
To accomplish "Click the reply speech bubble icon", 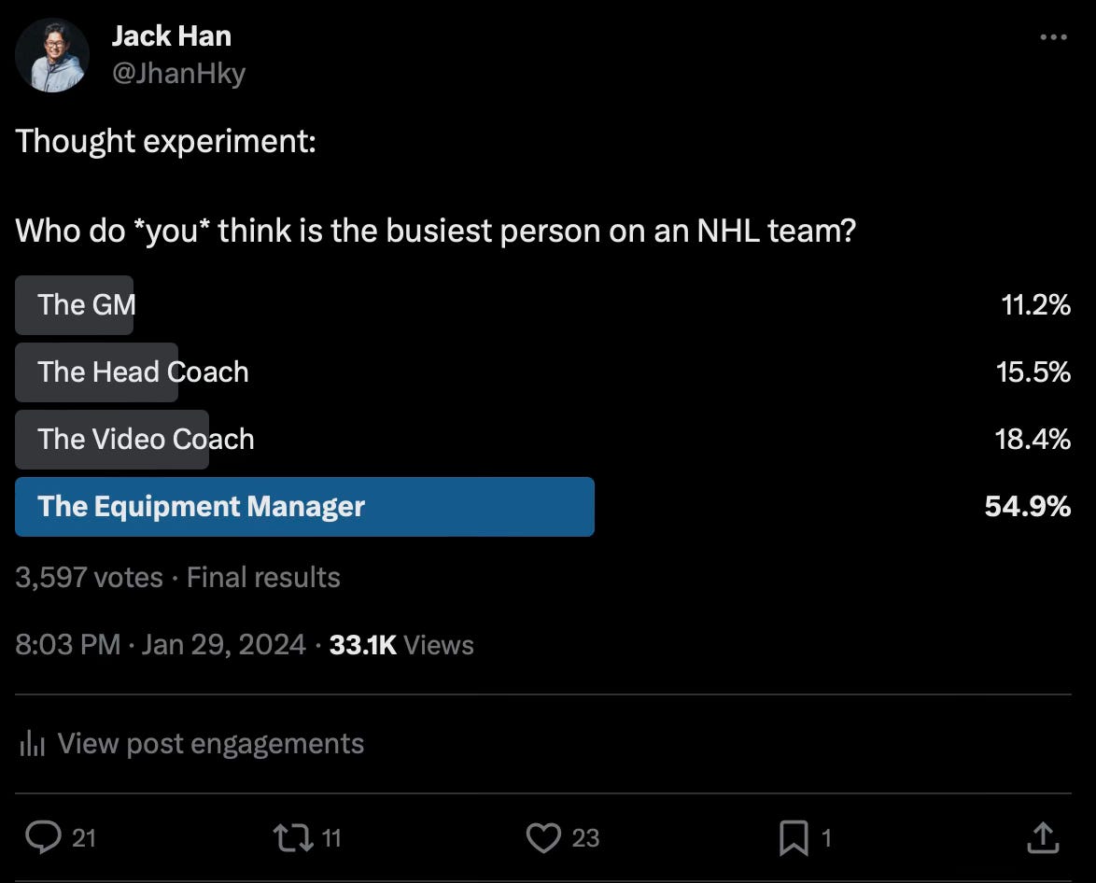I will point(43,837).
